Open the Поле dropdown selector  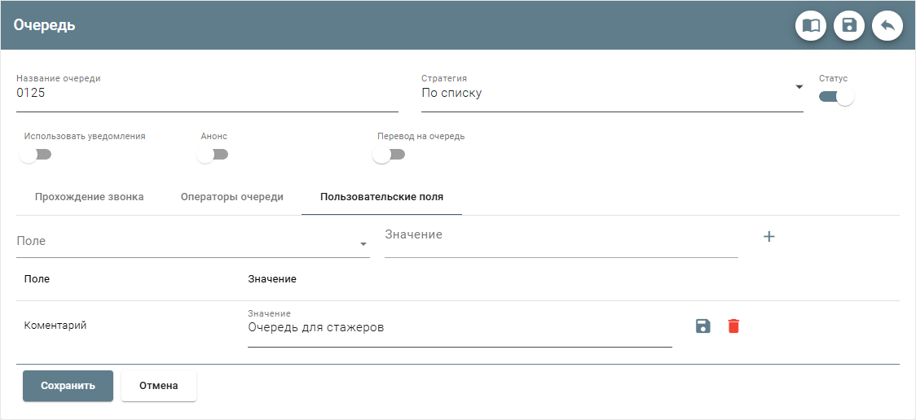pos(193,242)
